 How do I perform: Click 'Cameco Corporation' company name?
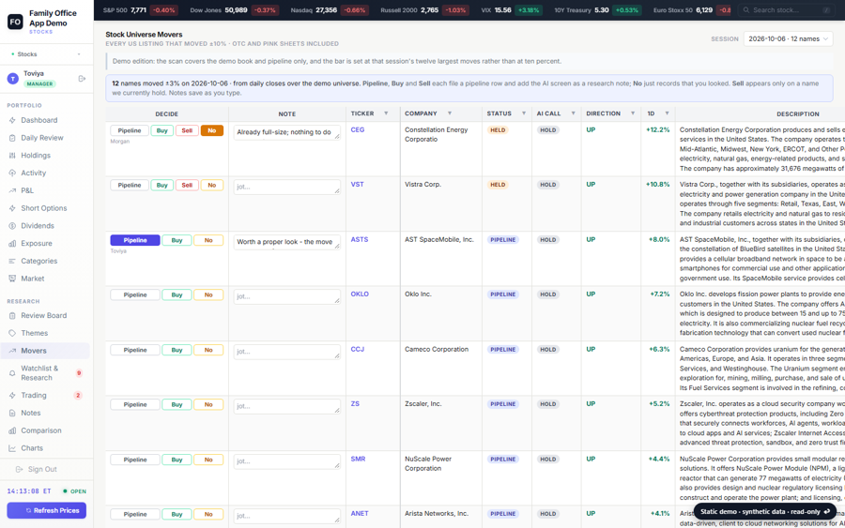(x=437, y=349)
